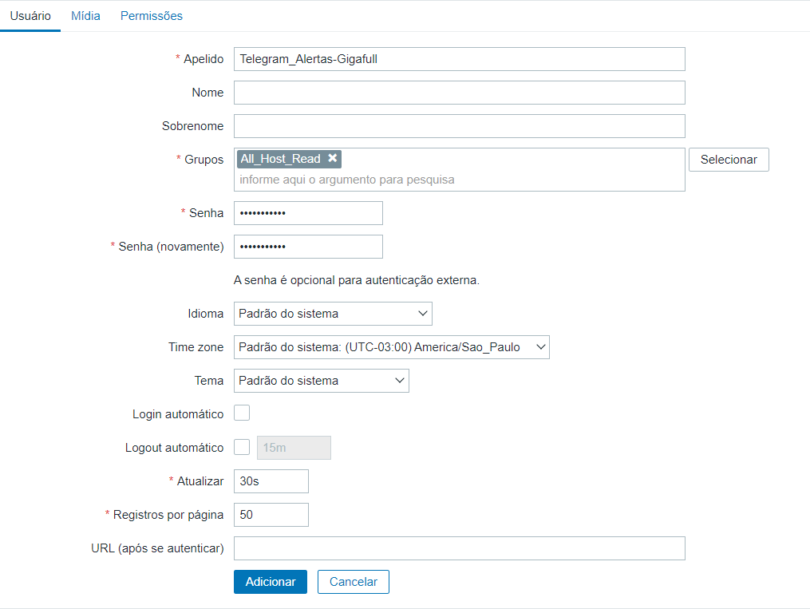Expand the Time zone dropdown
Viewport: 810px width, 609px height.
[392, 347]
